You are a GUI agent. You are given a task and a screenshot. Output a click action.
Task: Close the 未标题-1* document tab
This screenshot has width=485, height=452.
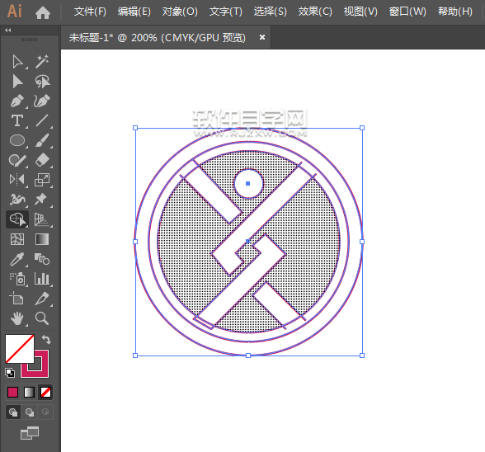[x=262, y=37]
